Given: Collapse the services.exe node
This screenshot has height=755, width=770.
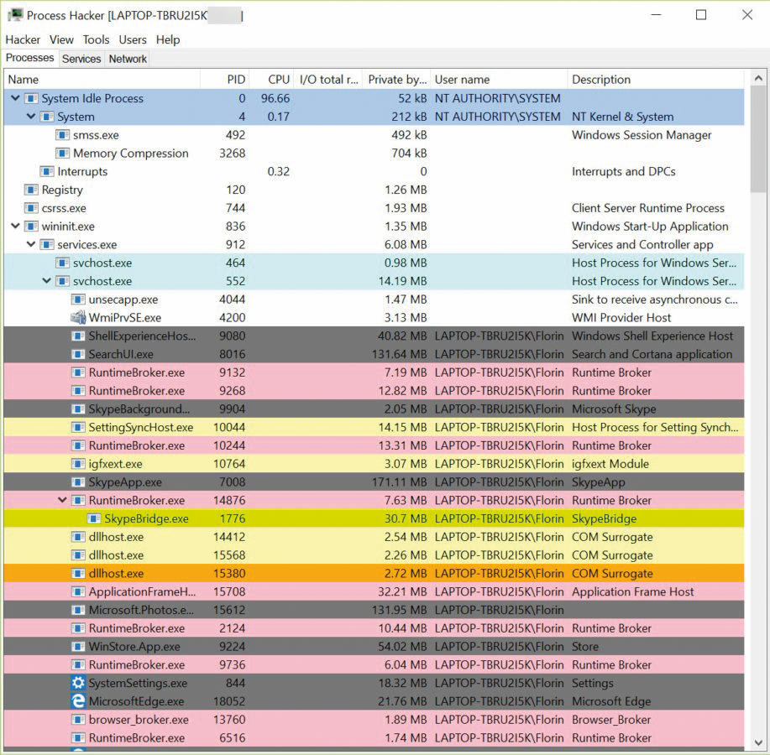Looking at the screenshot, I should (x=31, y=244).
